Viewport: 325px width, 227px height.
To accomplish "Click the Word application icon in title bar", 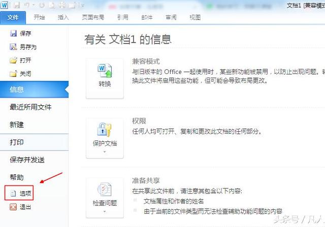I will coord(4,5).
